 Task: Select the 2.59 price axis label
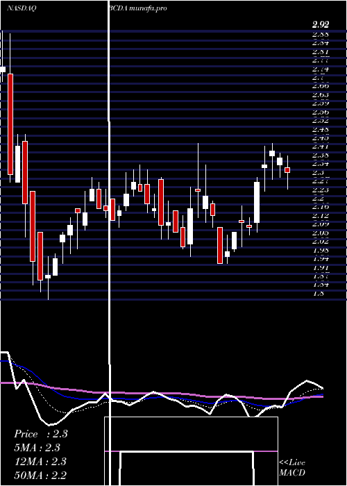tap(321, 103)
